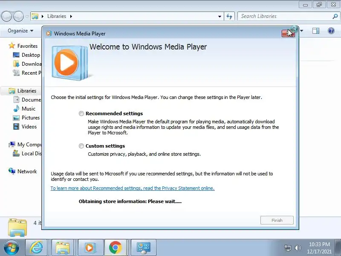Image resolution: width=341 pixels, height=256 pixels.
Task: Open the view options dropdown arrow
Action: (x=301, y=31)
